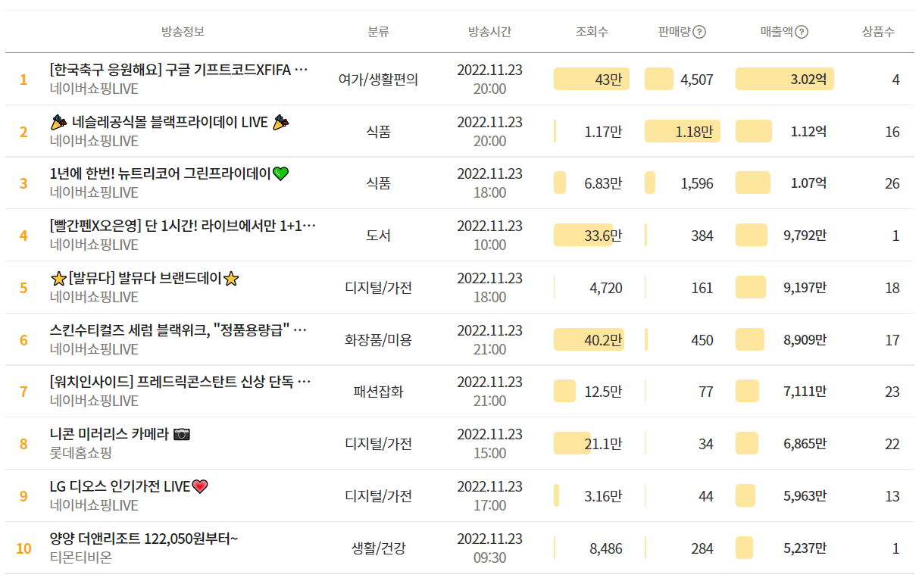Click the 8,486 views value
Screen dimensions: 922x581
pyautogui.click(x=606, y=548)
